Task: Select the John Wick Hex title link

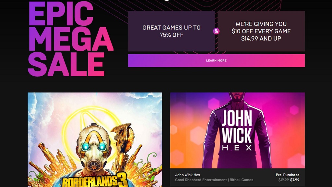Action: point(187,175)
